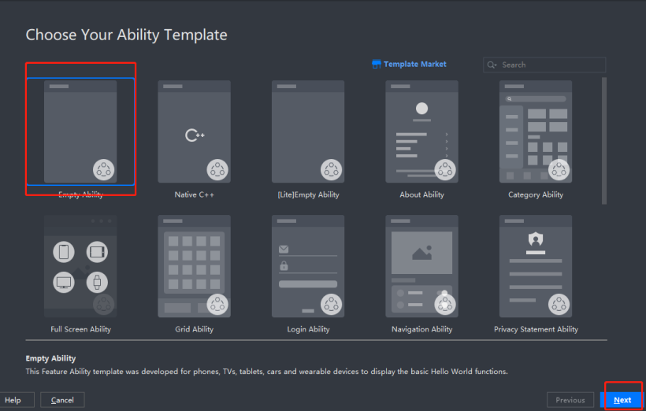Click the TV monitor icon in Full Screen Ability

(64, 282)
